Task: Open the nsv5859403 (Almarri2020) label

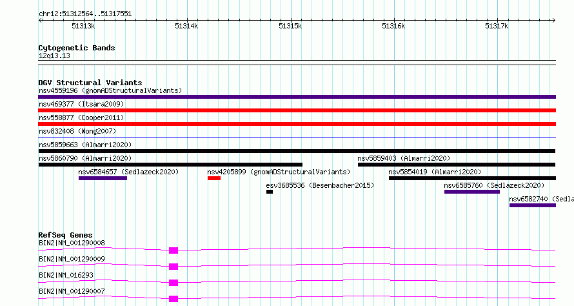Action: click(x=404, y=158)
